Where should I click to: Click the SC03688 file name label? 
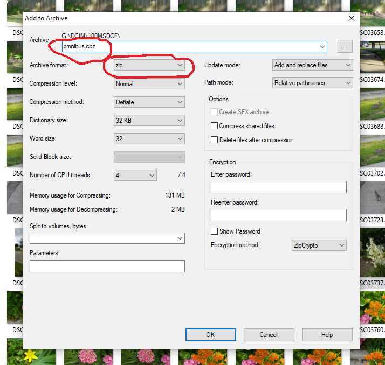tap(372, 126)
